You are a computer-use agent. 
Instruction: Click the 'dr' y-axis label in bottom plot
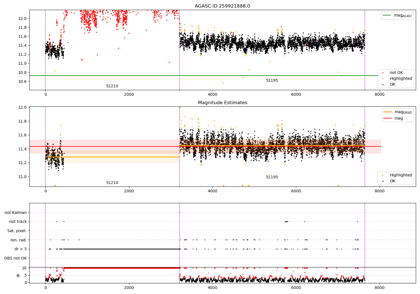(x=18, y=275)
